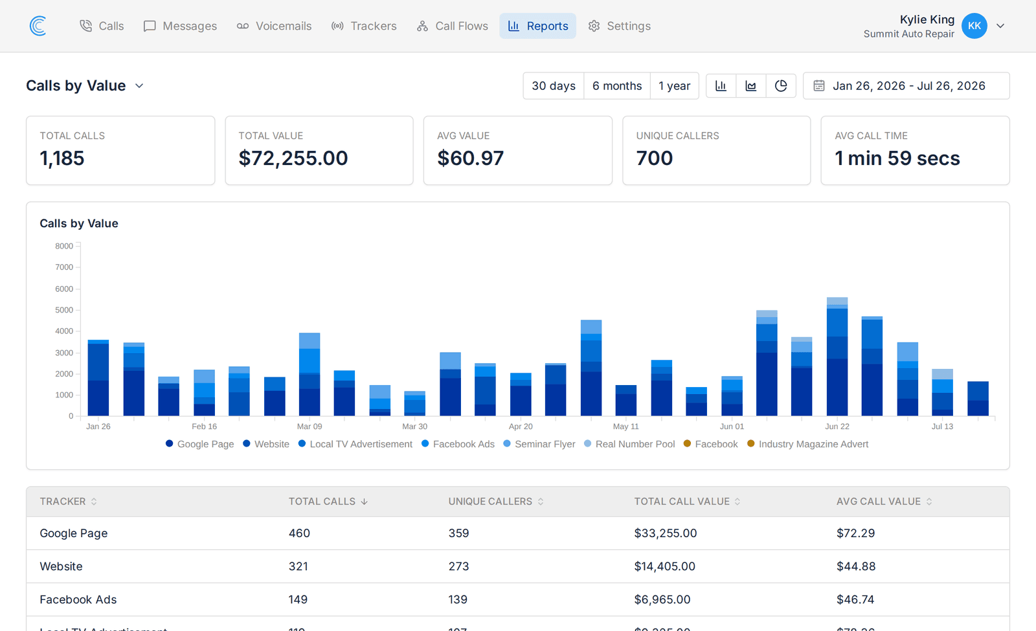Switch to area chart view

(x=751, y=85)
